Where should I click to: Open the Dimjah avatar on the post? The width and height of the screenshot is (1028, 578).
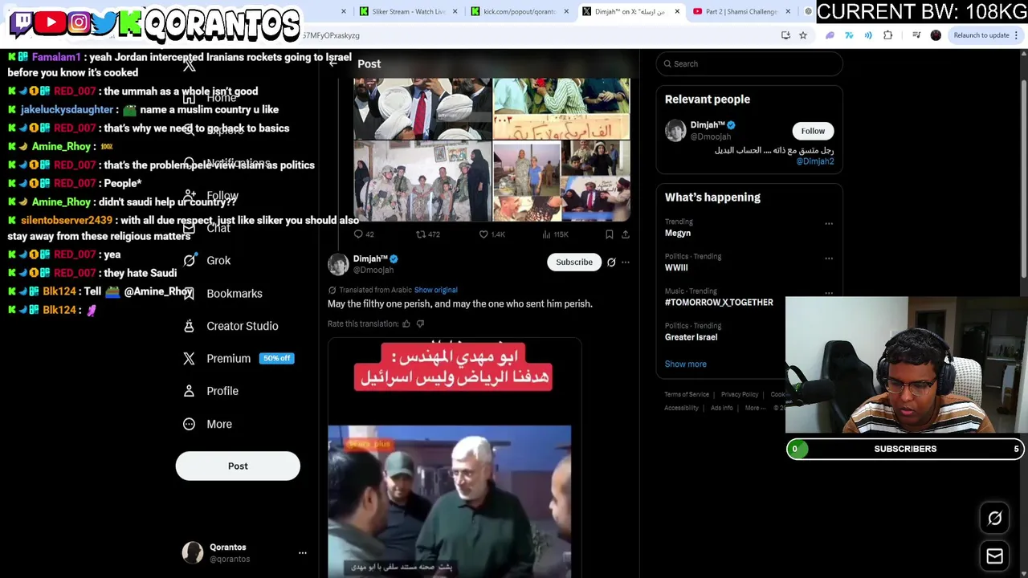click(338, 263)
